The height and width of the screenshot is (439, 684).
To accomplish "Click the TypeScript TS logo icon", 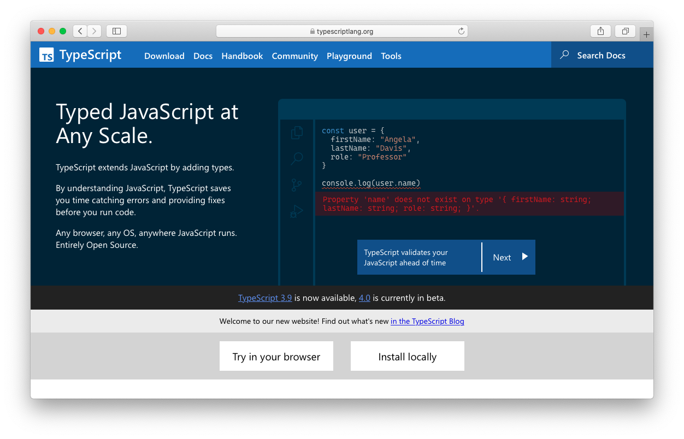I will click(46, 55).
